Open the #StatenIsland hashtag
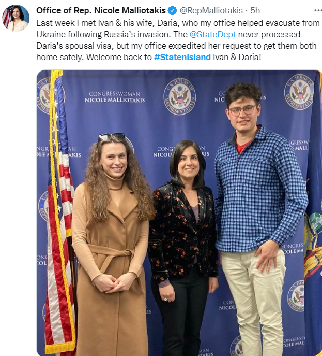This screenshot has width=322, height=356. pos(182,57)
